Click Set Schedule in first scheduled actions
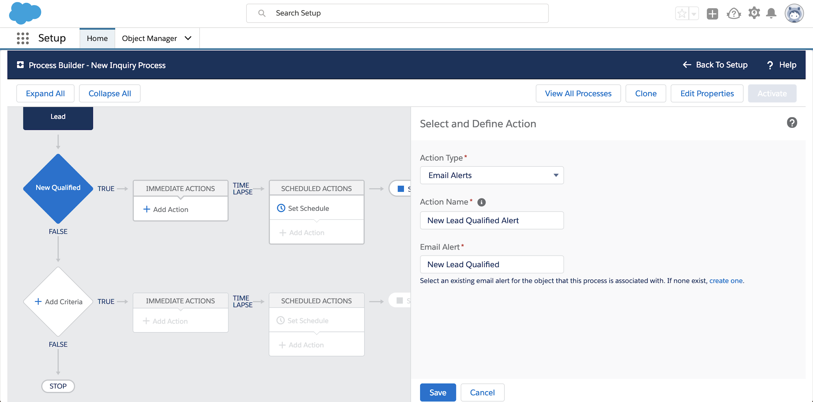 (x=308, y=208)
